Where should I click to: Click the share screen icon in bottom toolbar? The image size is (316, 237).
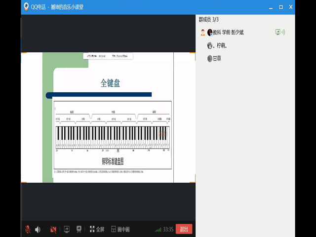coord(66,229)
